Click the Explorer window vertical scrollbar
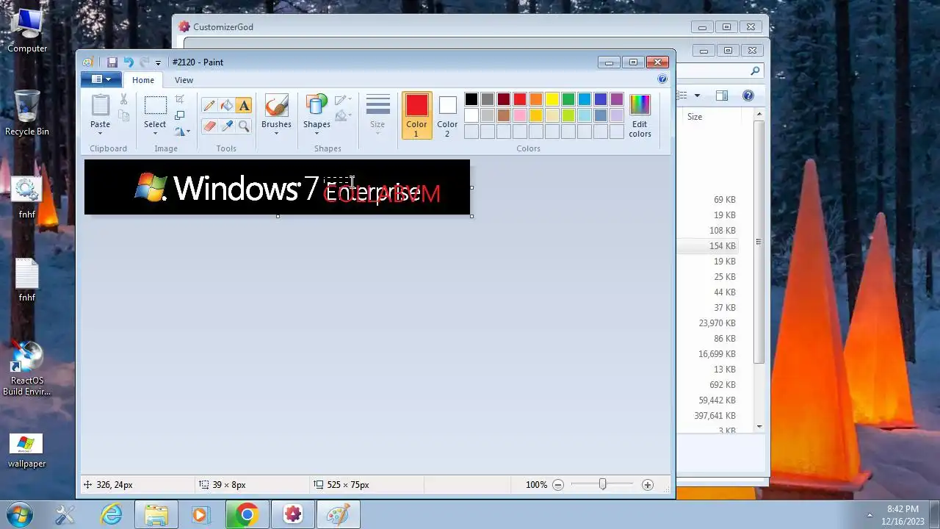Image resolution: width=940 pixels, height=529 pixels. pos(759,242)
